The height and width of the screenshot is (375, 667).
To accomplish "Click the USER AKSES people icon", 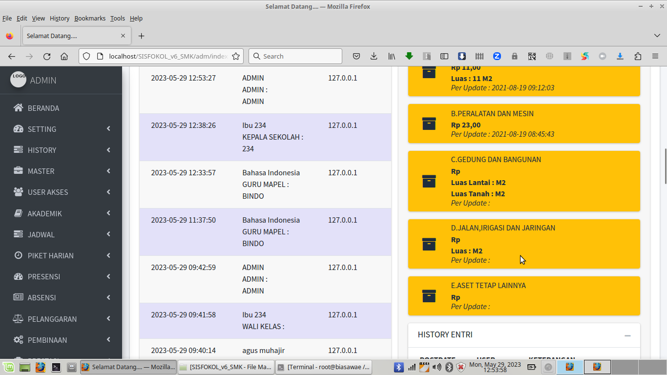I will 19,192.
